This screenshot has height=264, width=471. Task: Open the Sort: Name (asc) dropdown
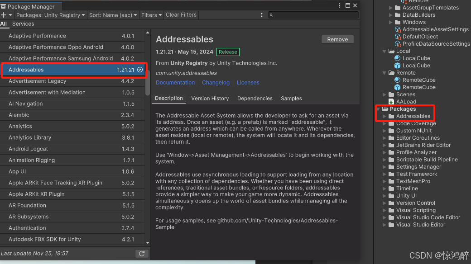click(113, 15)
